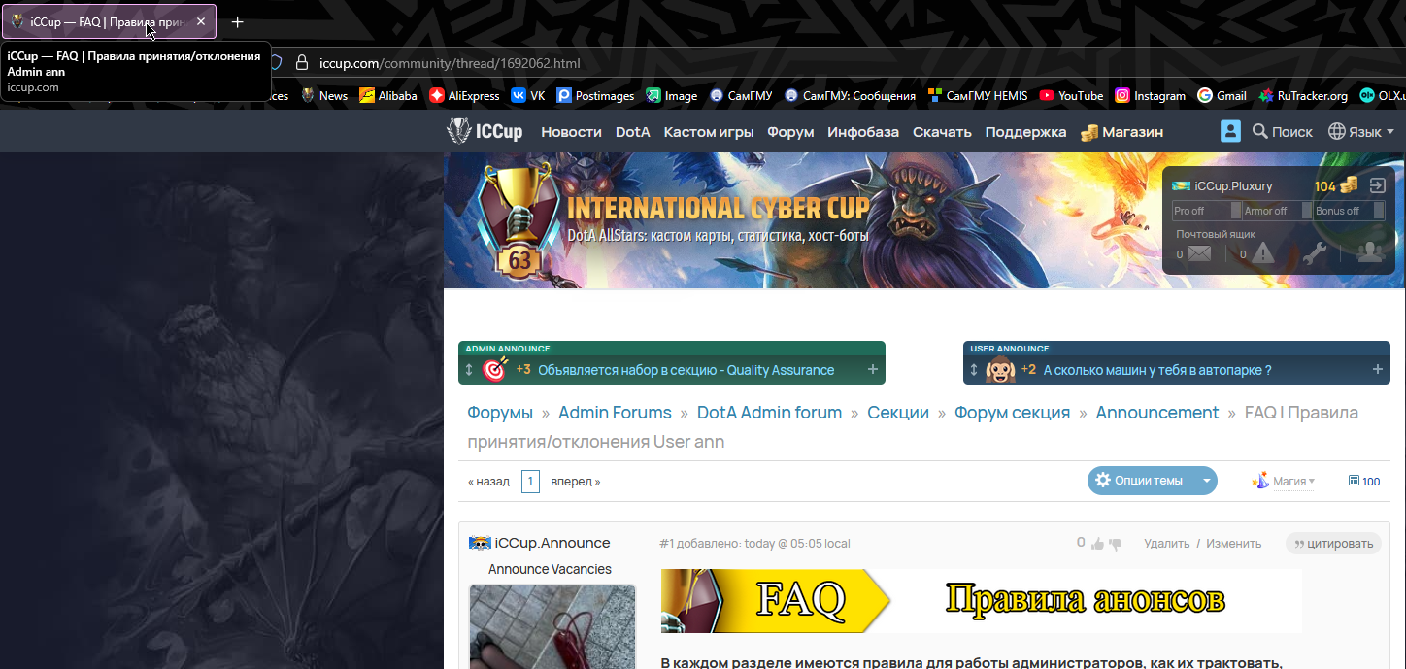Open the Форум menu item

click(x=790, y=132)
